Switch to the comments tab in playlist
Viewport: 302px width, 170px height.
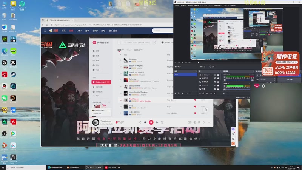[129, 50]
